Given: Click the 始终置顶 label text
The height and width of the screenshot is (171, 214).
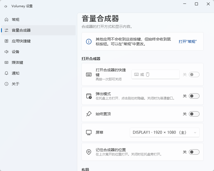Looking at the screenshot, I should tap(103, 114).
